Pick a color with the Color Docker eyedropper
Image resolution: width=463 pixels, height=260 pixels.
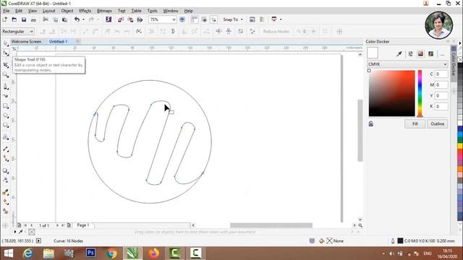pyautogui.click(x=399, y=53)
